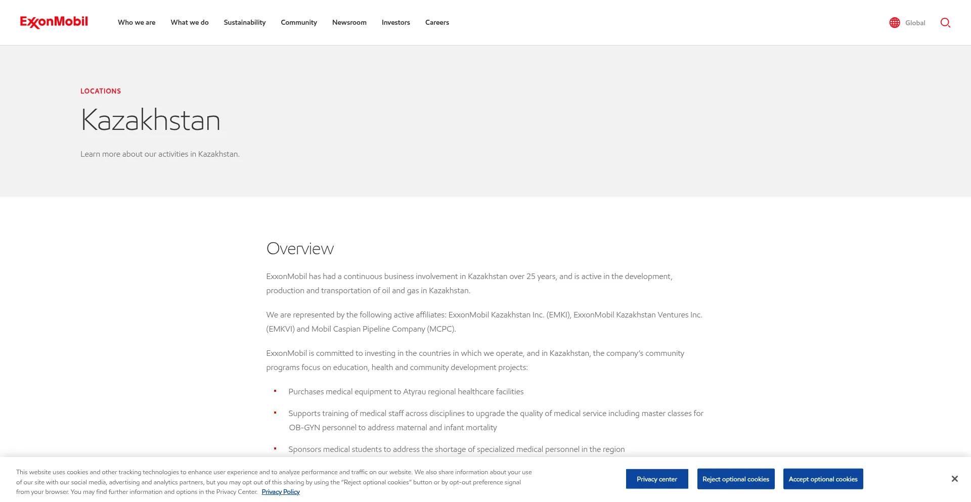This screenshot has height=502, width=971.
Task: Select Community in the navigation bar
Action: click(299, 23)
